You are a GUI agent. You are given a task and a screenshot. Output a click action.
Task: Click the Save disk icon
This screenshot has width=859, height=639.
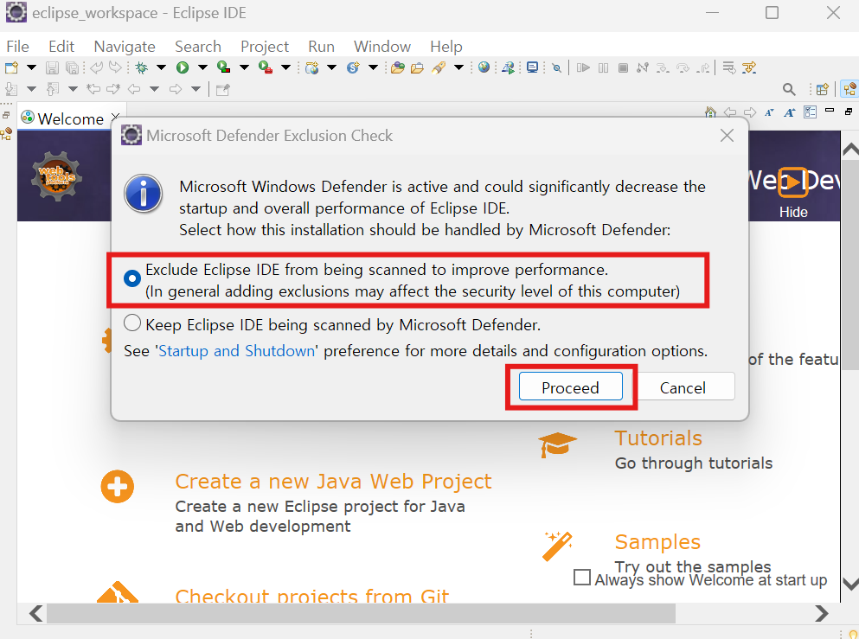(52, 68)
